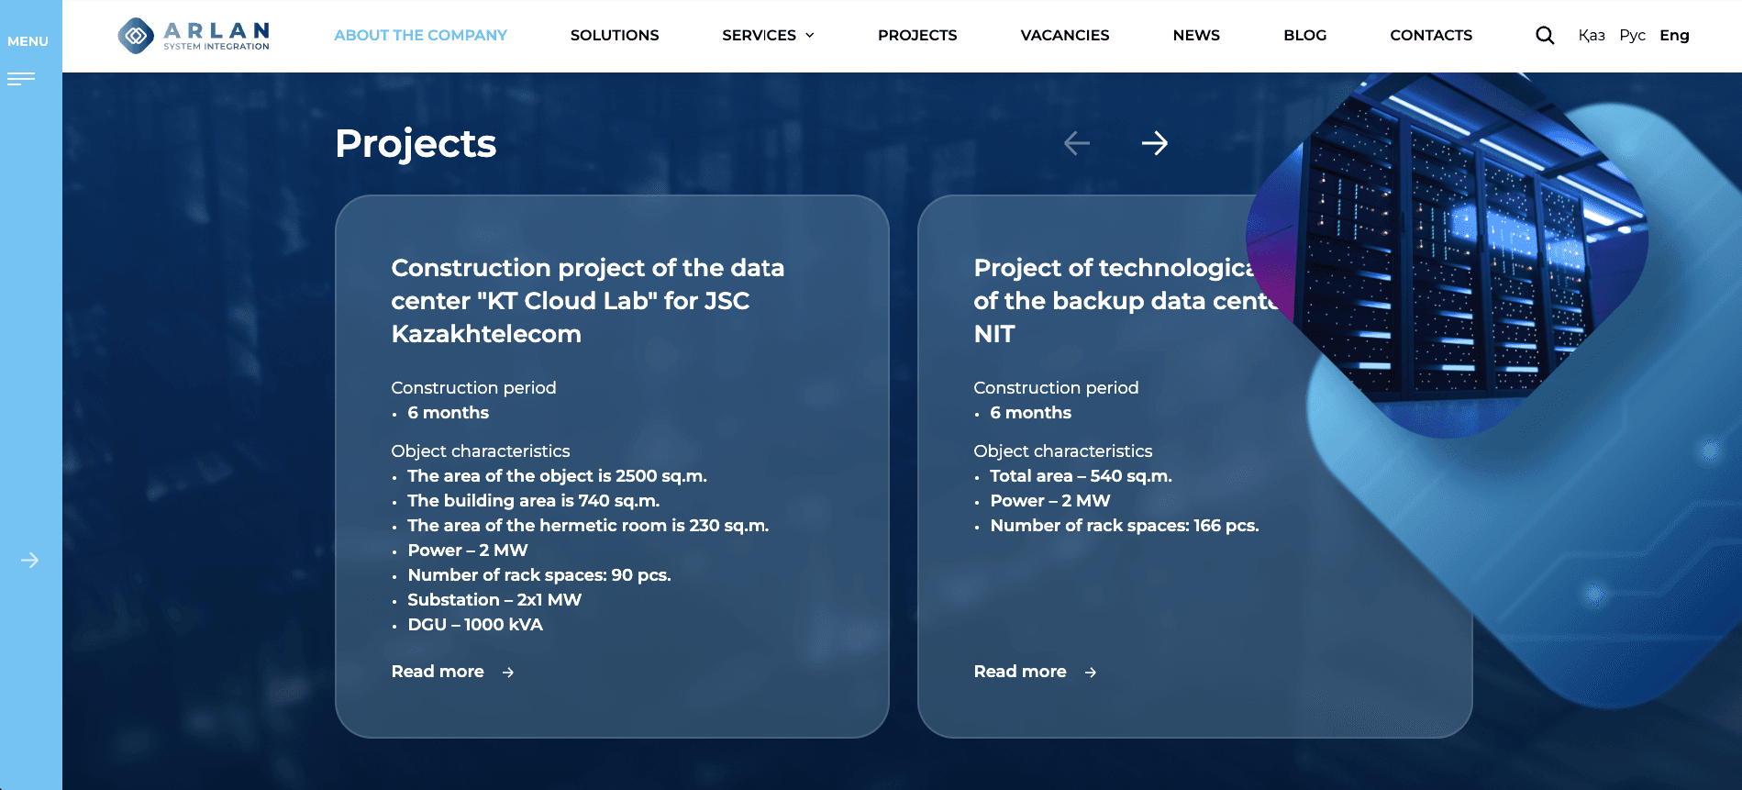Click the Arlan System Integration logo

[194, 36]
